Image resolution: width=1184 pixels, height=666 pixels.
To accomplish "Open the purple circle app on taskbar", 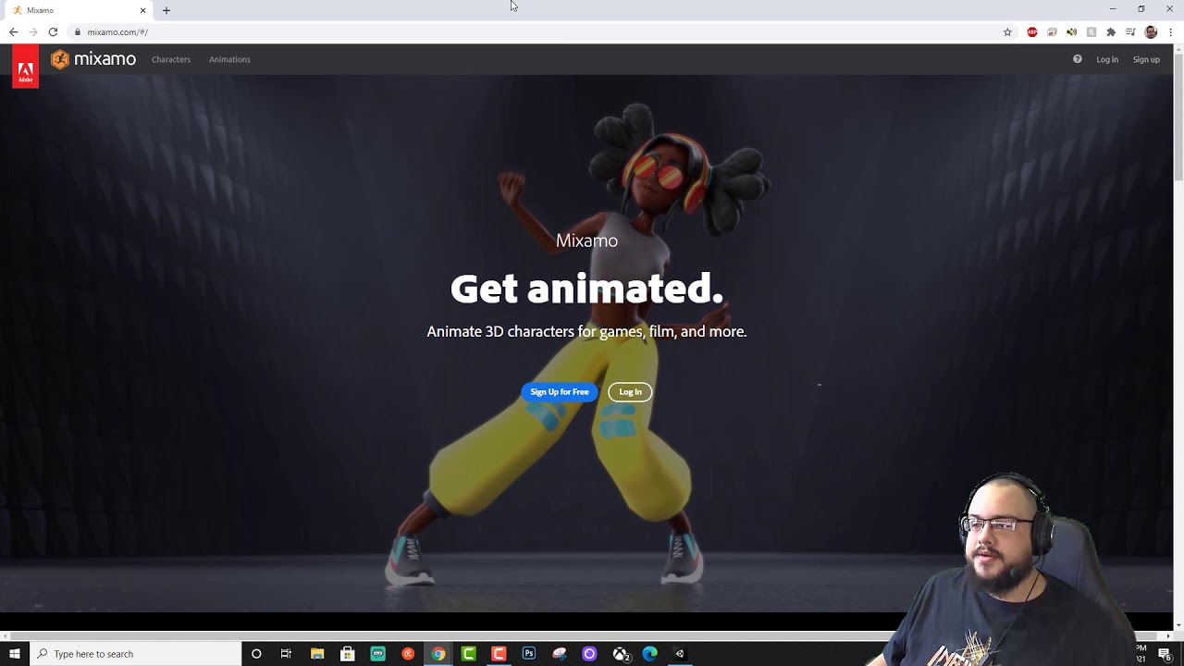I will click(589, 654).
